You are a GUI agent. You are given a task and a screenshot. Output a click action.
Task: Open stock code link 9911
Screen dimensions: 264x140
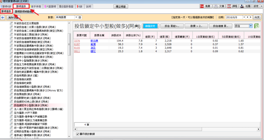point(77,51)
